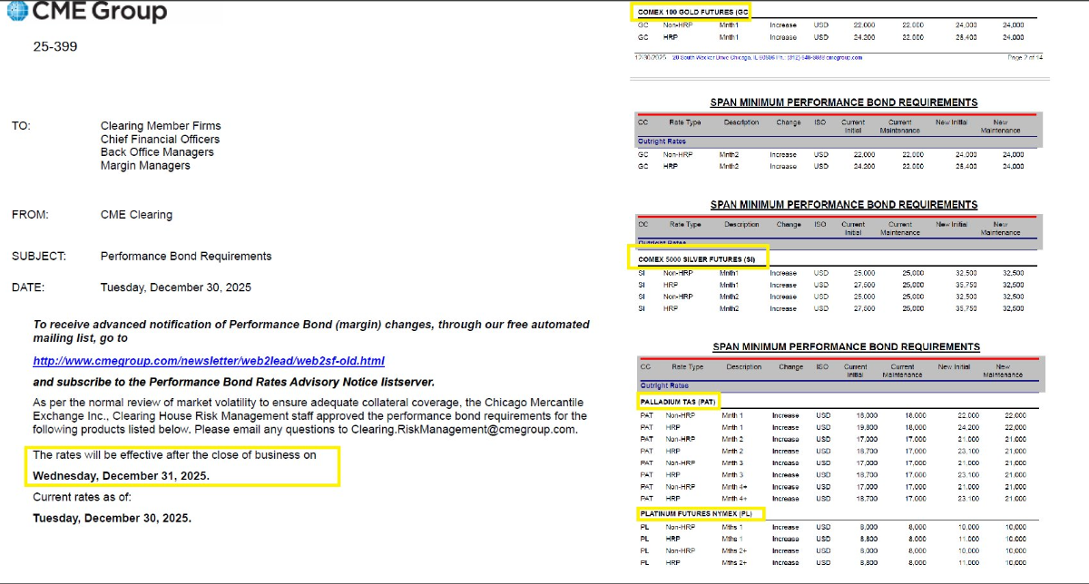Open the cmegroup.com newsletter web2lead link
This screenshot has width=1089, height=584.
click(209, 361)
